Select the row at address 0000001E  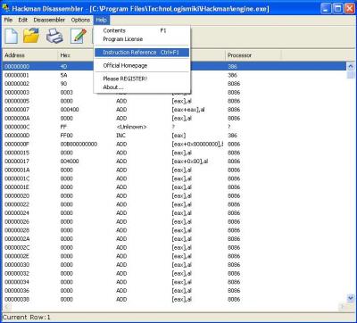click(x=175, y=187)
